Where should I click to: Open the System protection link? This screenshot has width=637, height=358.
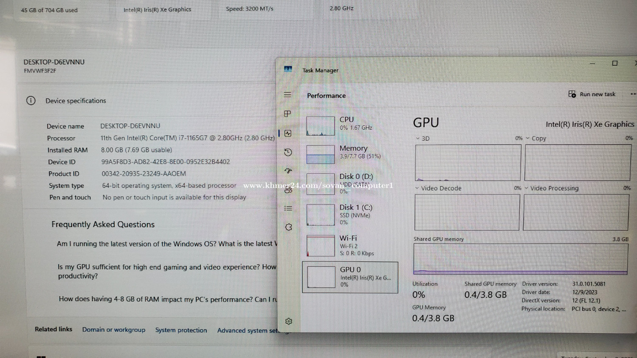pyautogui.click(x=181, y=330)
